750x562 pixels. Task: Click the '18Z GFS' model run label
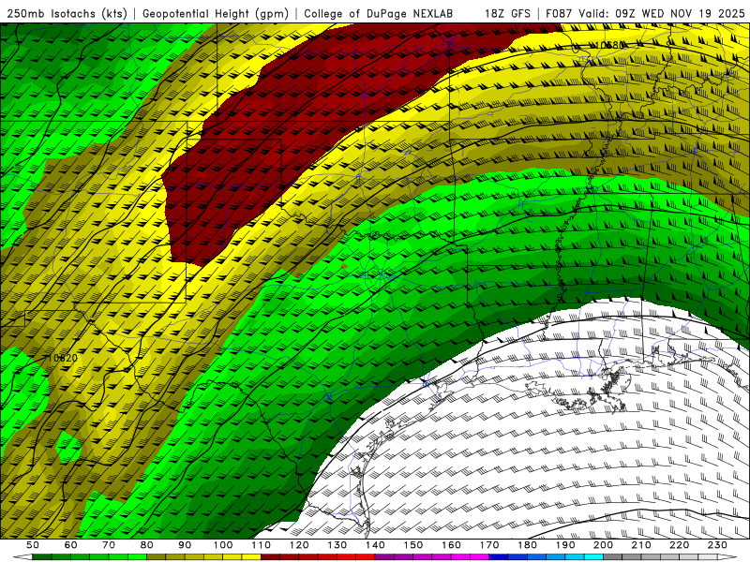tap(509, 14)
